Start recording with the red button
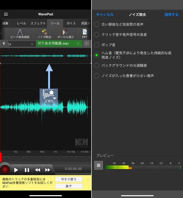Viewport: 183px width, 198px height. tap(5, 170)
